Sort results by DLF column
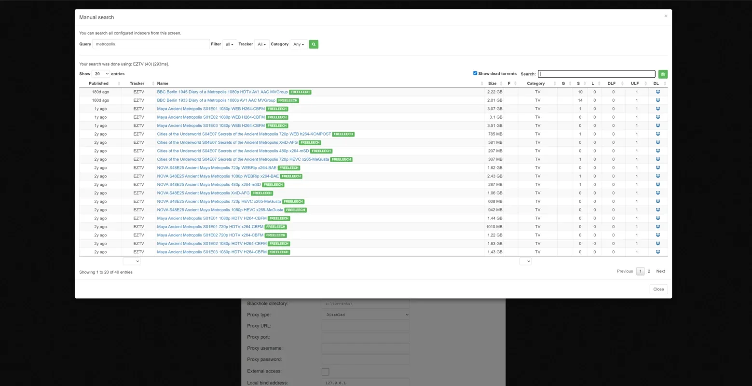752x386 pixels. [x=613, y=83]
